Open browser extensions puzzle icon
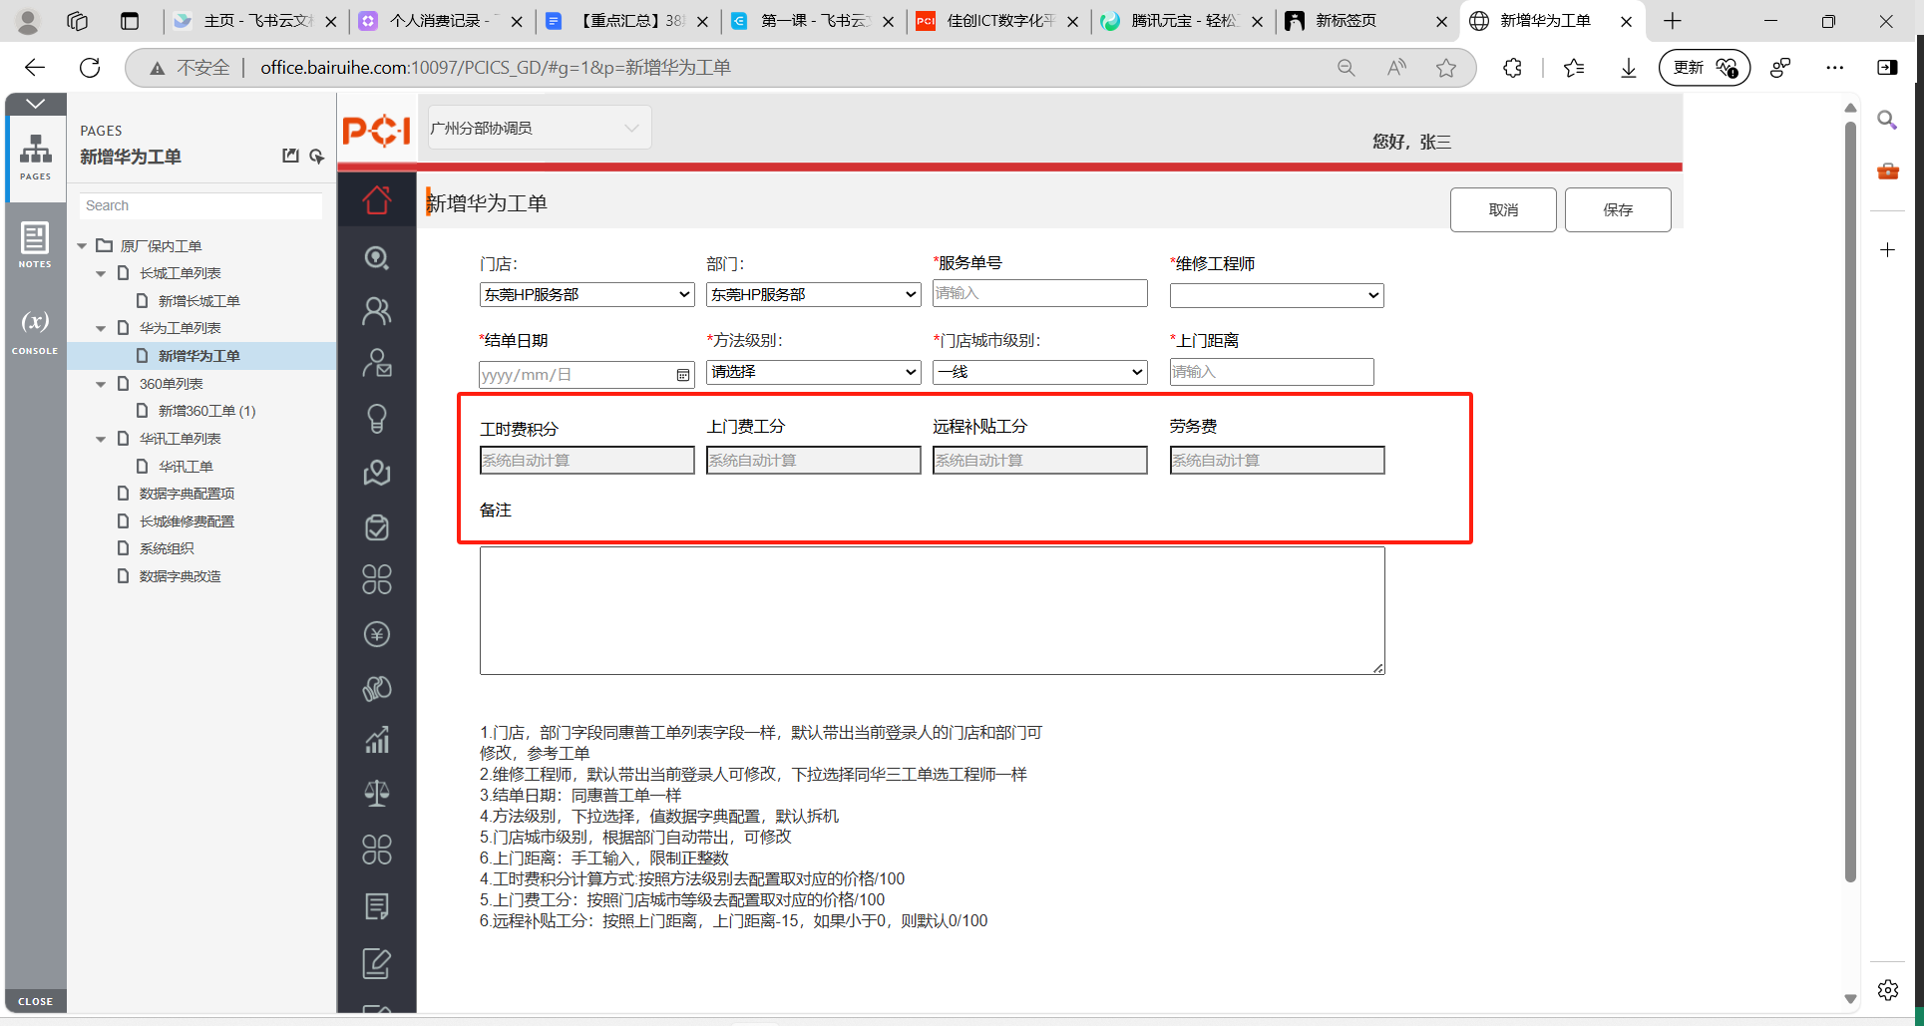 click(1513, 67)
